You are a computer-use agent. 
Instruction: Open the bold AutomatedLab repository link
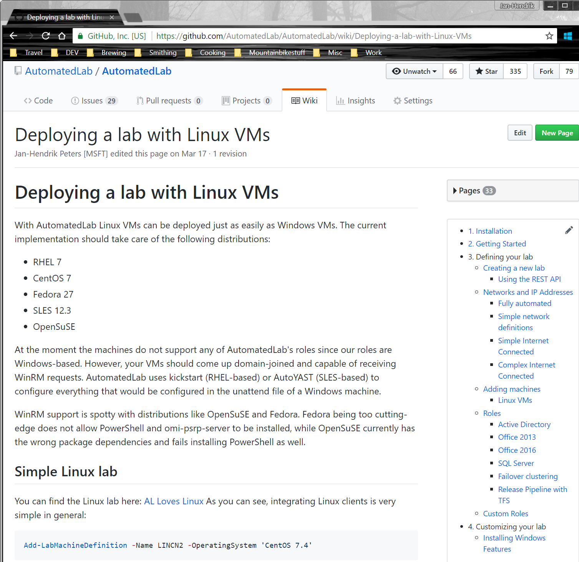(137, 71)
